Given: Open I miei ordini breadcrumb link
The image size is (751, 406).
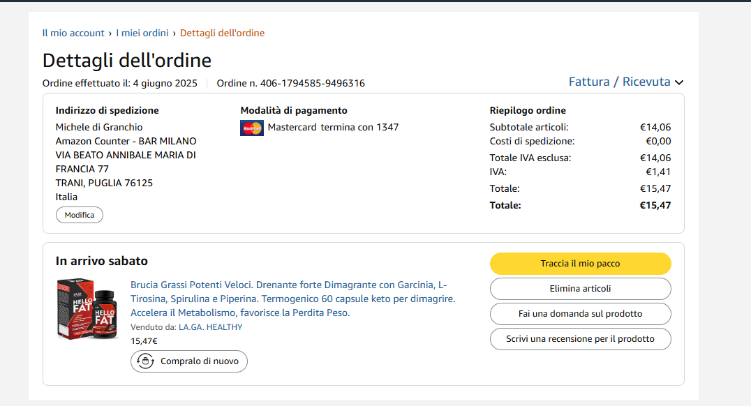Looking at the screenshot, I should click(142, 33).
